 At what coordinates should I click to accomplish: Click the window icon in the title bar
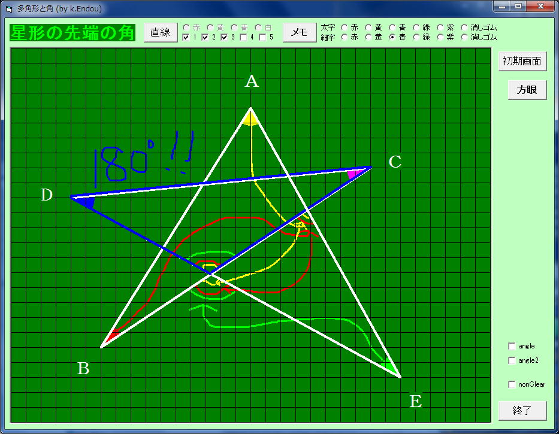[9, 8]
